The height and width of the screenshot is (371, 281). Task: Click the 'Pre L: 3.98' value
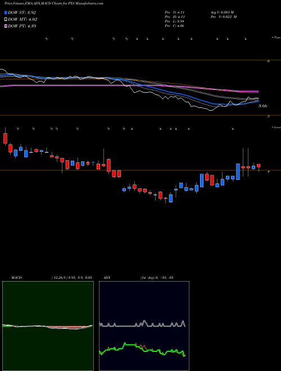tap(175, 21)
